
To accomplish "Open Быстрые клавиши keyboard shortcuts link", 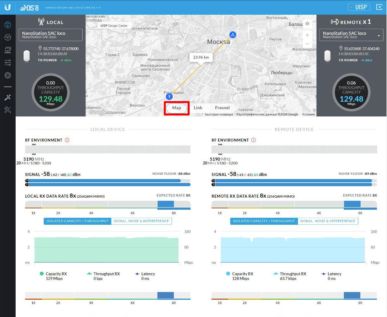I will (x=219, y=114).
